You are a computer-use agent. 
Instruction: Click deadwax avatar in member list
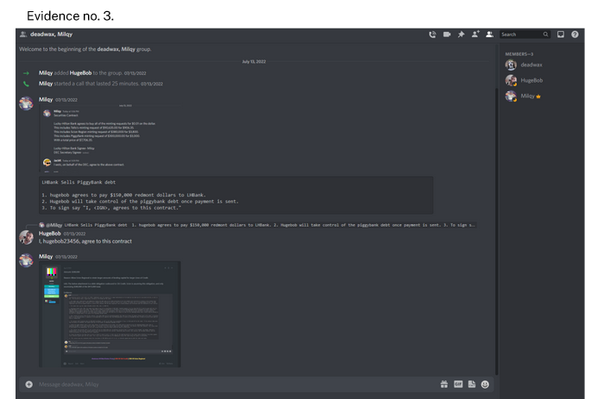coord(511,65)
